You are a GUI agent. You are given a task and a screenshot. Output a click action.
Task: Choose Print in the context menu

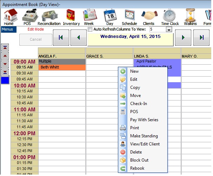tap(143, 128)
